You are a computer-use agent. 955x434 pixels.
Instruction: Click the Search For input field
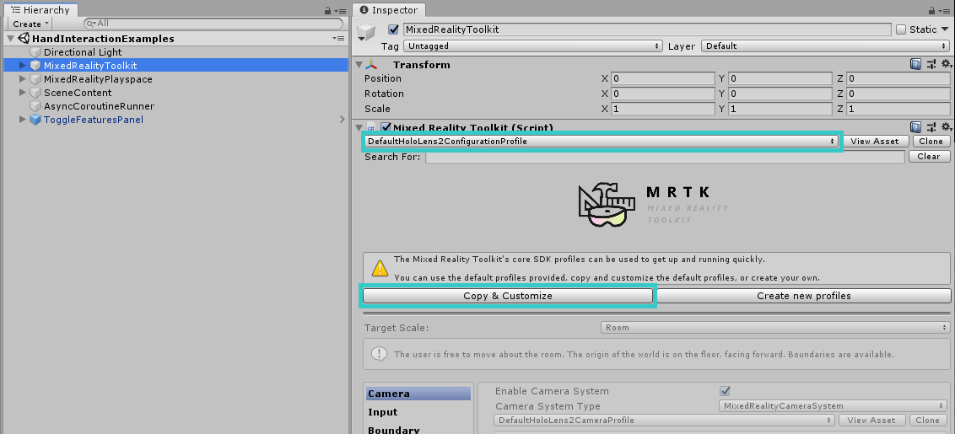tap(665, 157)
